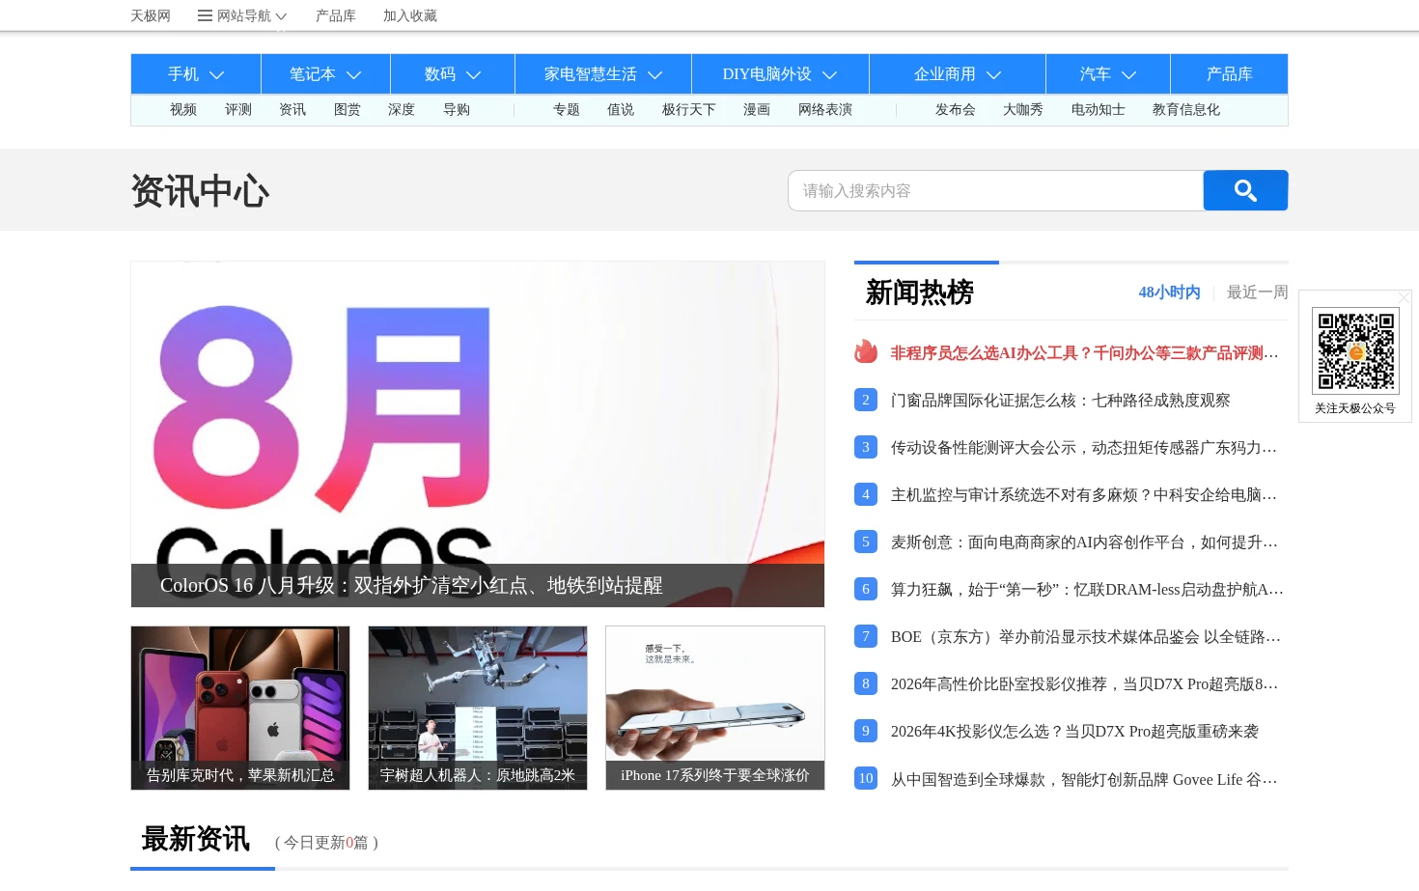Open 主机监控与审计系统 article
Screen dimensions: 1419x891
pos(1085,495)
